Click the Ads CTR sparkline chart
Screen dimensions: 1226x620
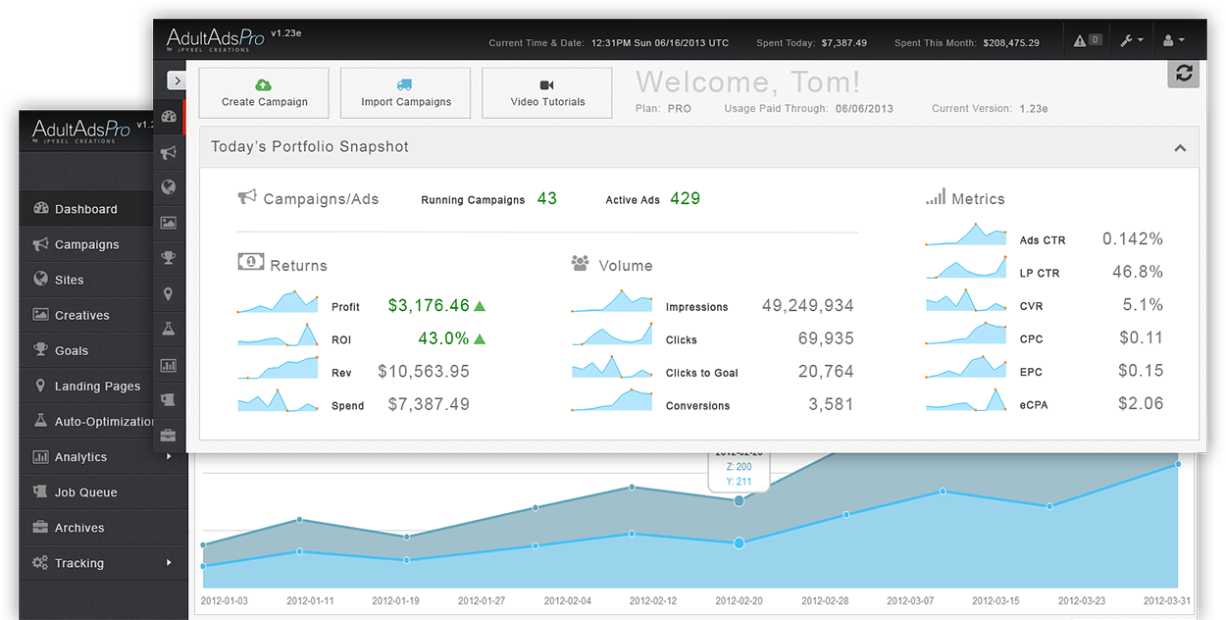967,234
